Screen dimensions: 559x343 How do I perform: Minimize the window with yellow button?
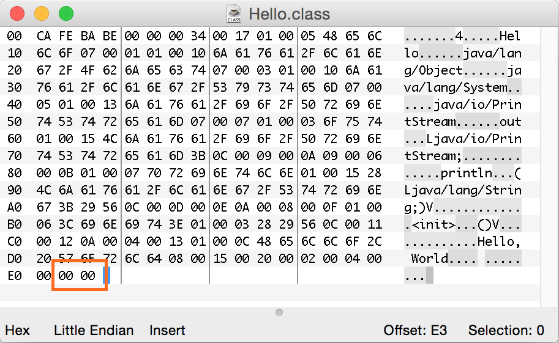coord(42,13)
